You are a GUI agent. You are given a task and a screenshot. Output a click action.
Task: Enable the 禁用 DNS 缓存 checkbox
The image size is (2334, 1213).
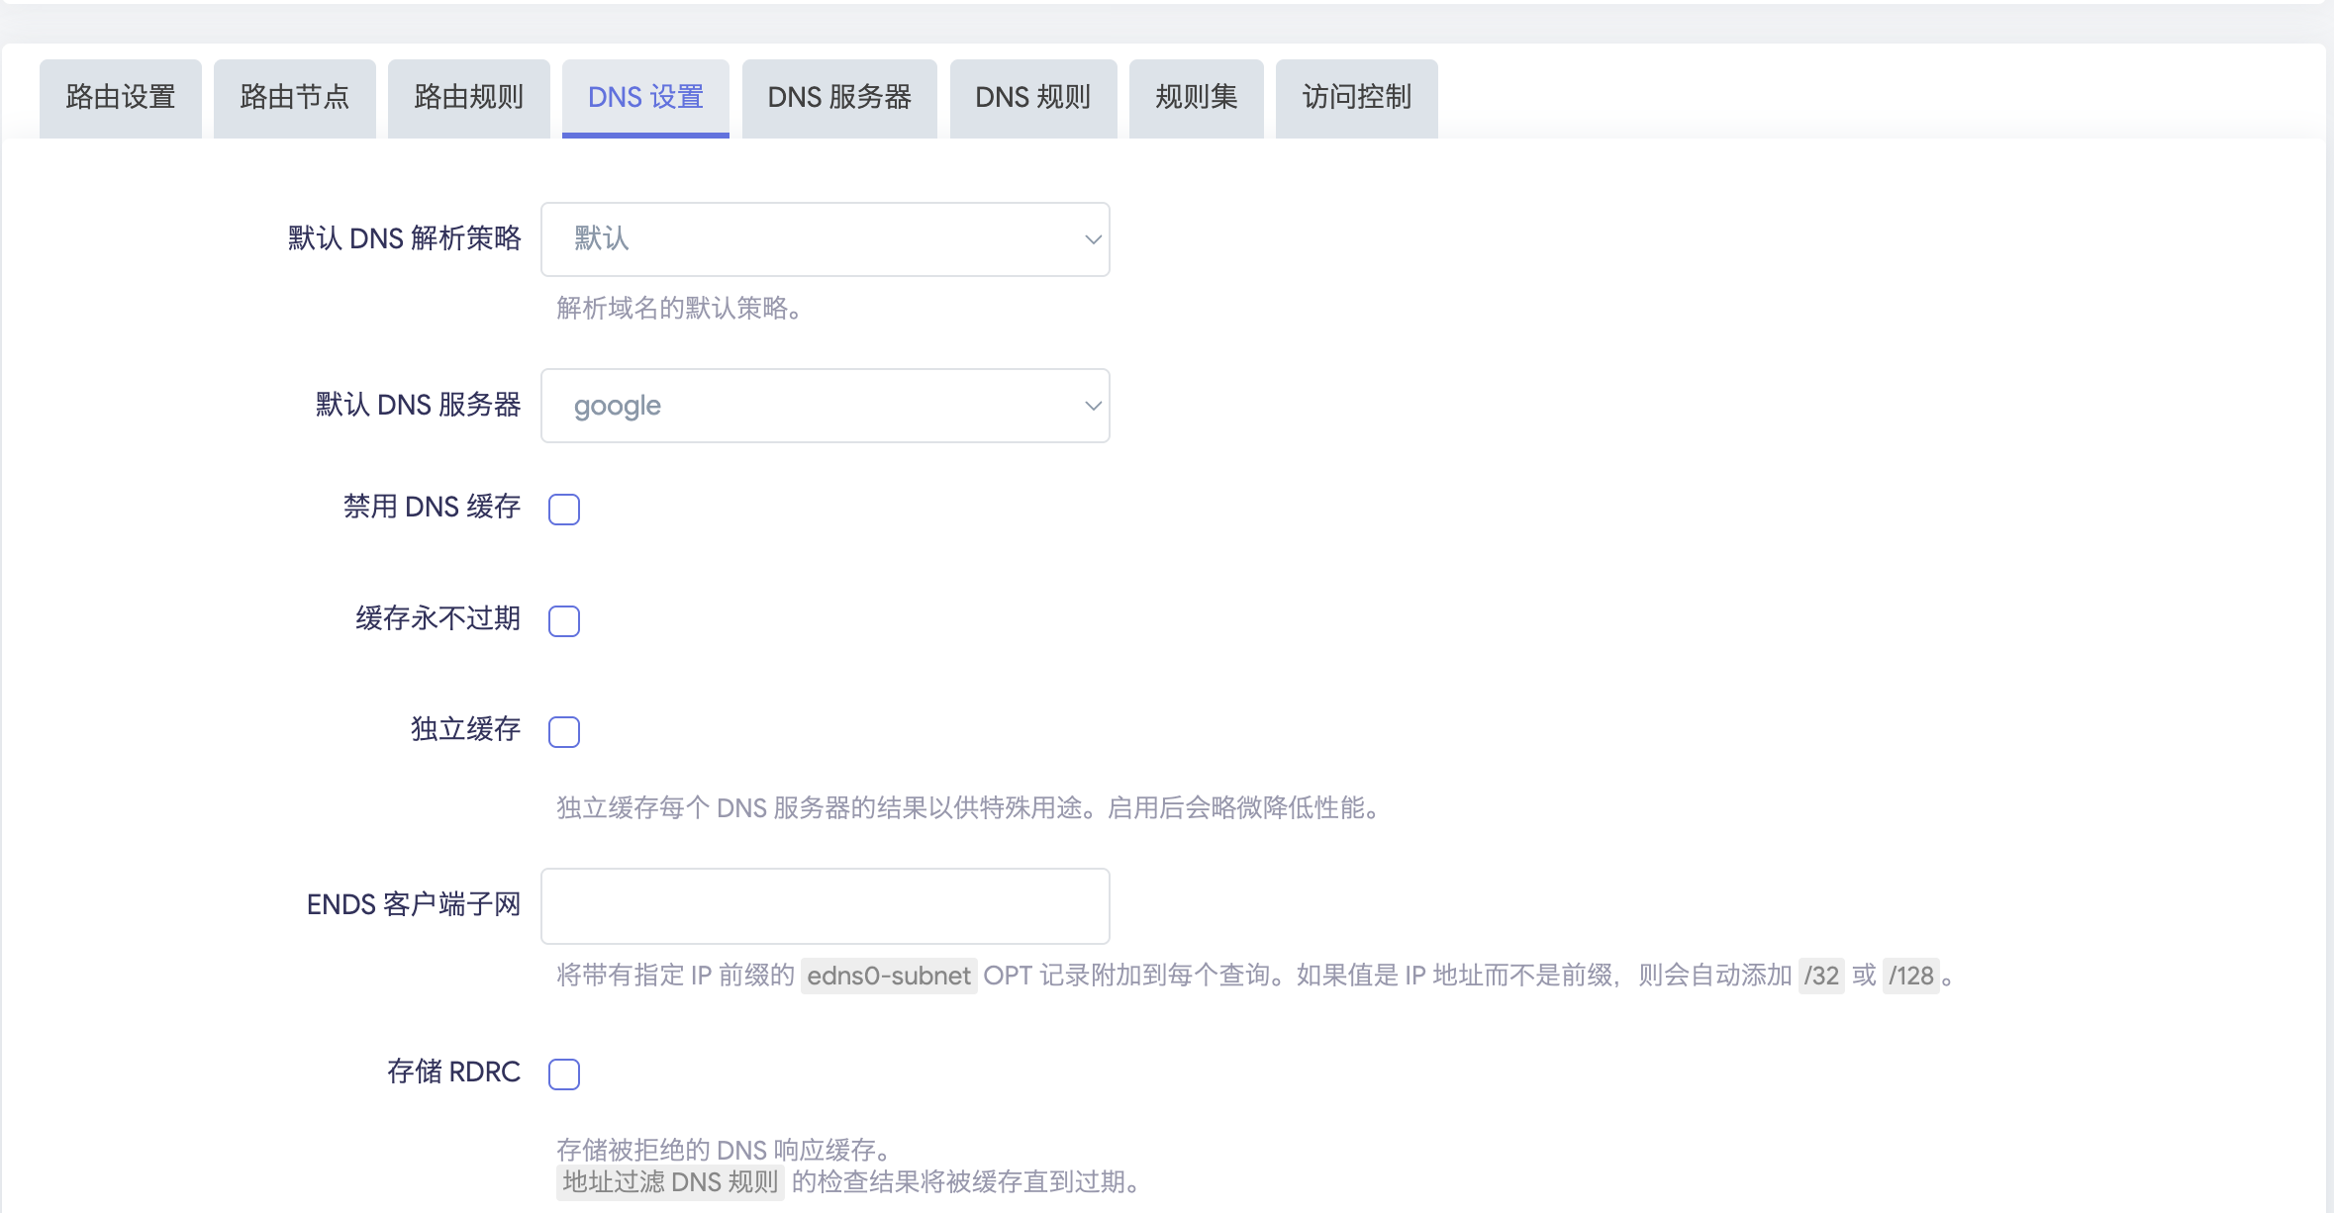click(x=564, y=510)
